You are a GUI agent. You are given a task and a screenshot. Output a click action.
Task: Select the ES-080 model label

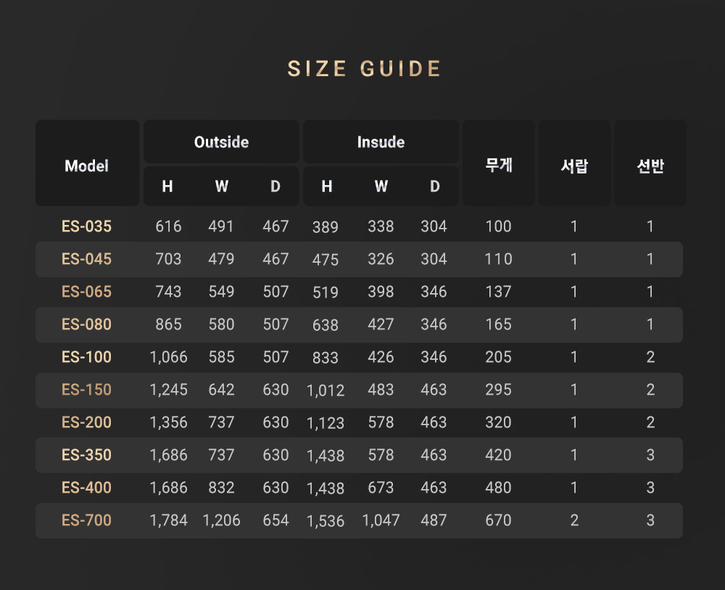point(87,324)
